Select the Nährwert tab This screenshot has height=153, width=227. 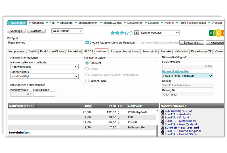coord(102,51)
